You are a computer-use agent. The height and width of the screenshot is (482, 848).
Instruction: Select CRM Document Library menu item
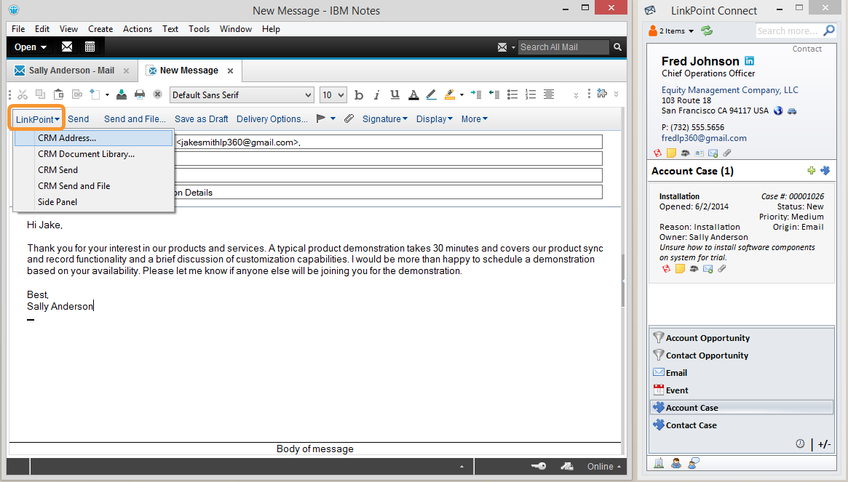click(93, 154)
